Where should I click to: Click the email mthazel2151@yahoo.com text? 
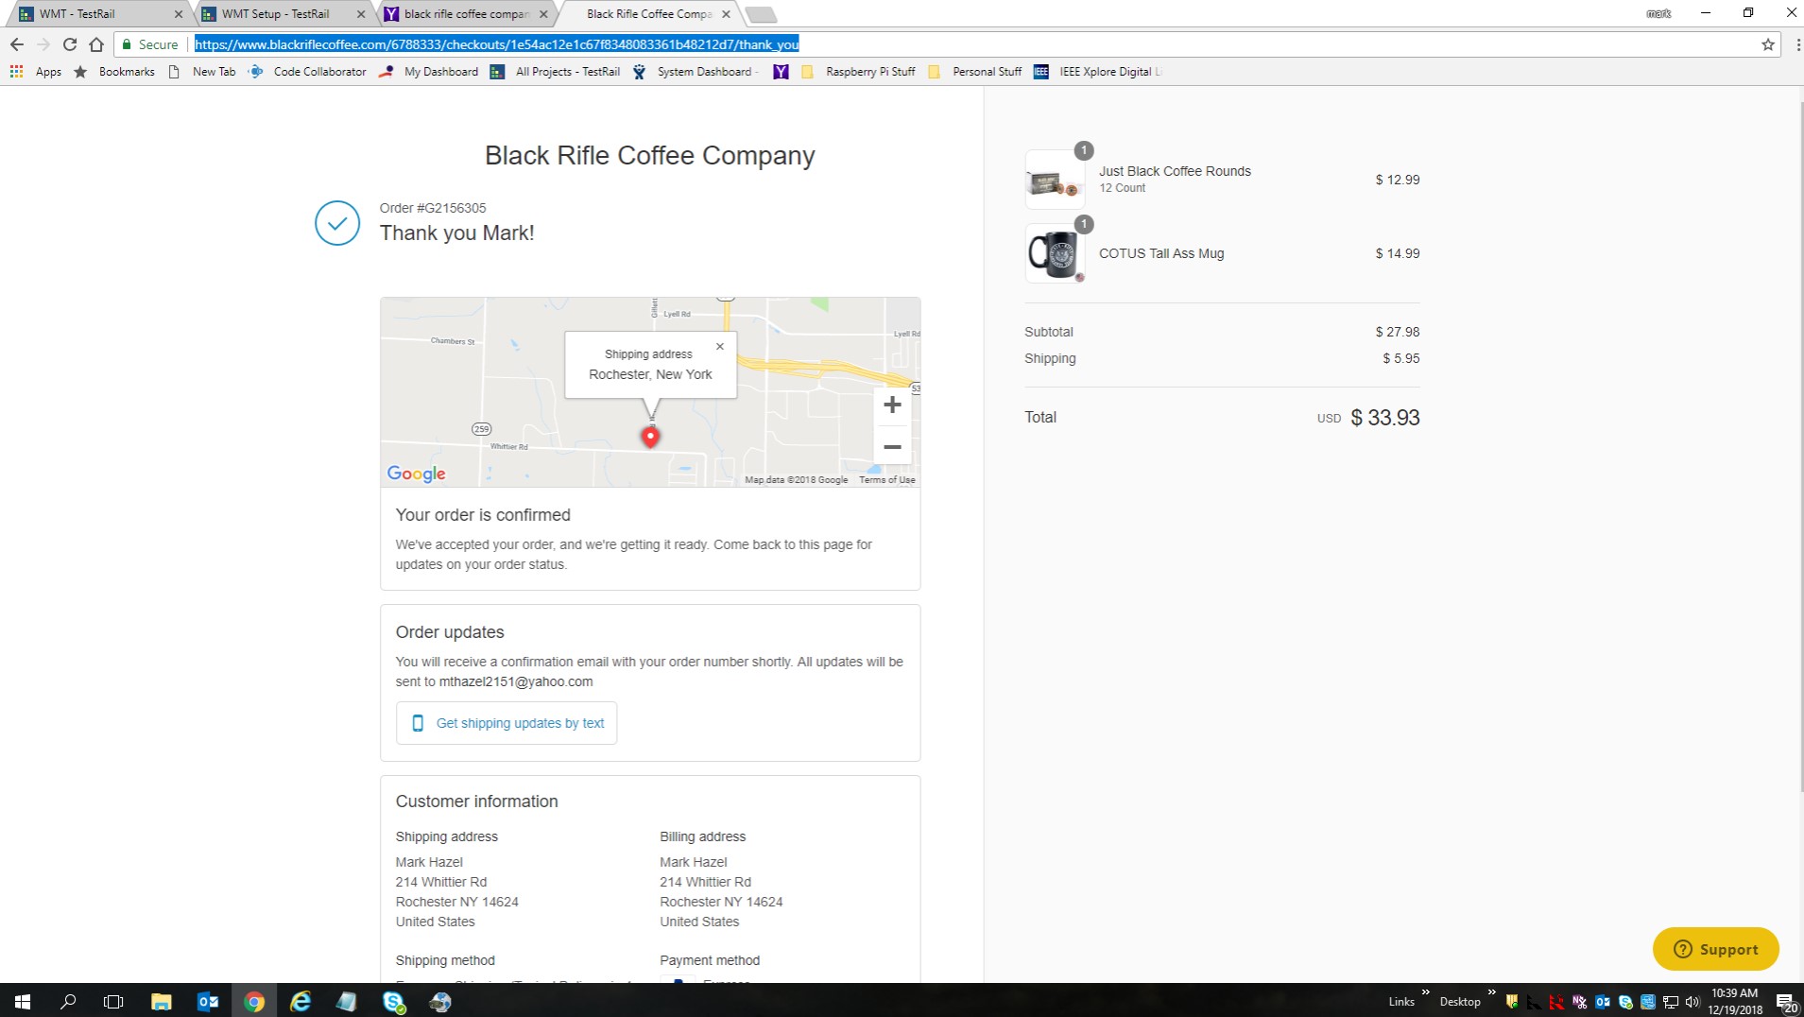(x=516, y=681)
